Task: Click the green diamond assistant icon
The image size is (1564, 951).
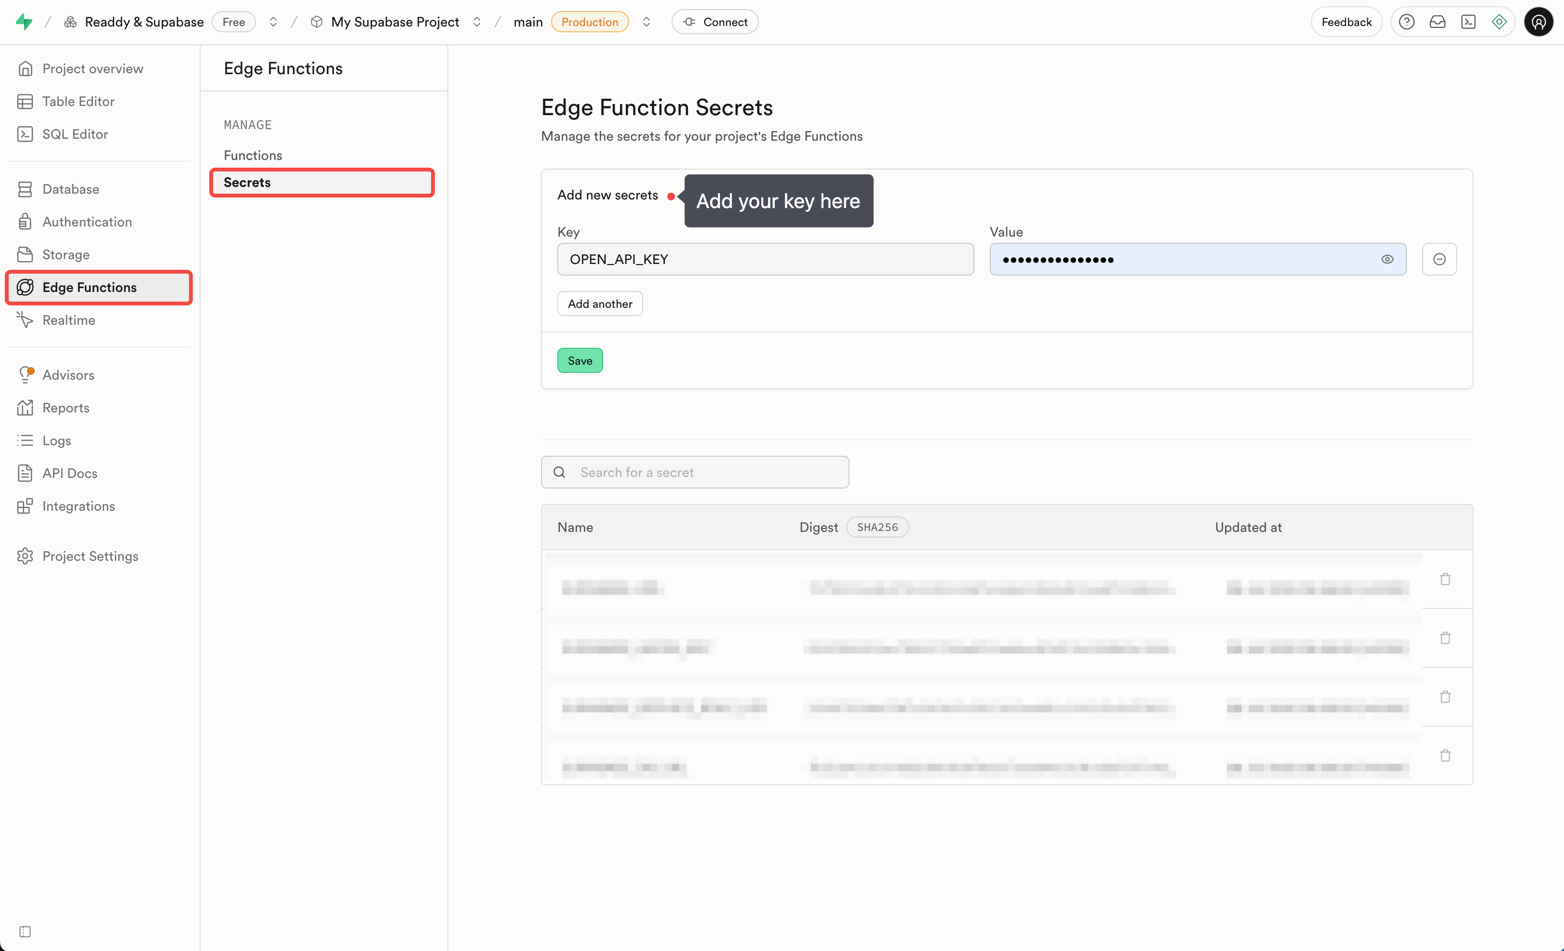Action: (1498, 22)
